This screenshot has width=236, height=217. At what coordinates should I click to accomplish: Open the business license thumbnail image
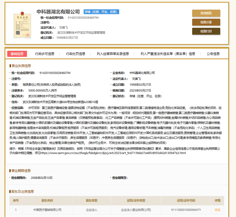(22, 25)
